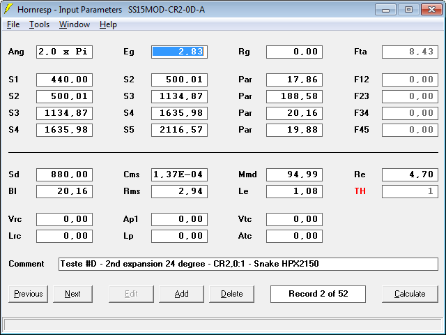Click the Bl field showing 20,16

pos(64,191)
